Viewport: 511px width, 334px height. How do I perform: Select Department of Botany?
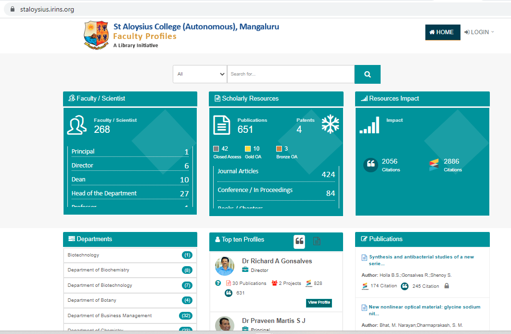tap(130, 300)
